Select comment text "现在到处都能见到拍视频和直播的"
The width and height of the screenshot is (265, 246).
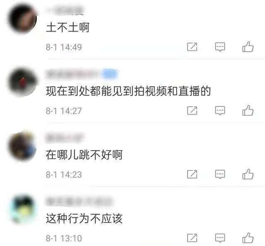tap(128, 91)
